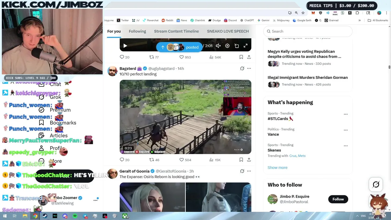Open the Discord bookmark
The image size is (391, 220).
tap(230, 20)
